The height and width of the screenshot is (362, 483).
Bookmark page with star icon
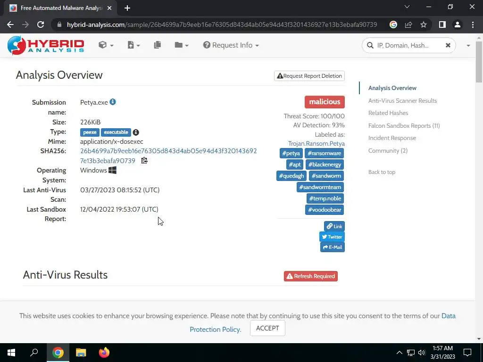click(424, 25)
